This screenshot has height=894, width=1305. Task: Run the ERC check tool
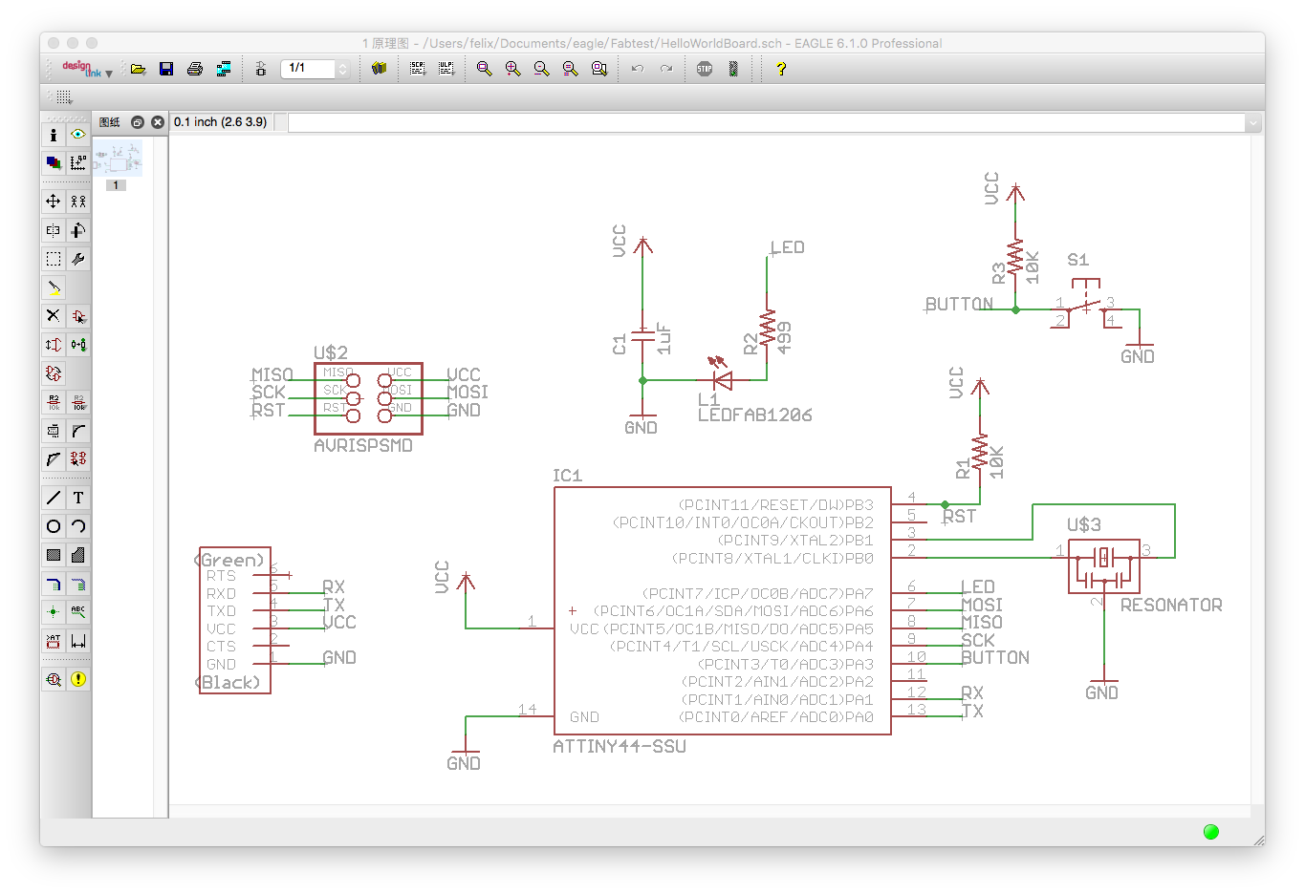click(x=54, y=679)
